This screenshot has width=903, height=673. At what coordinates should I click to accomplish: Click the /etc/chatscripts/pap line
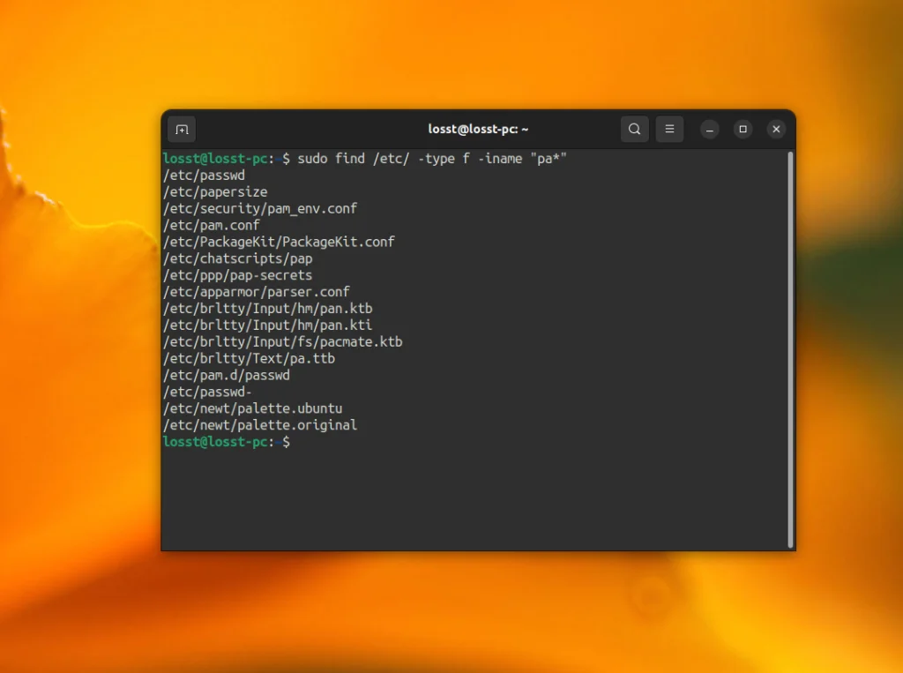click(x=238, y=258)
